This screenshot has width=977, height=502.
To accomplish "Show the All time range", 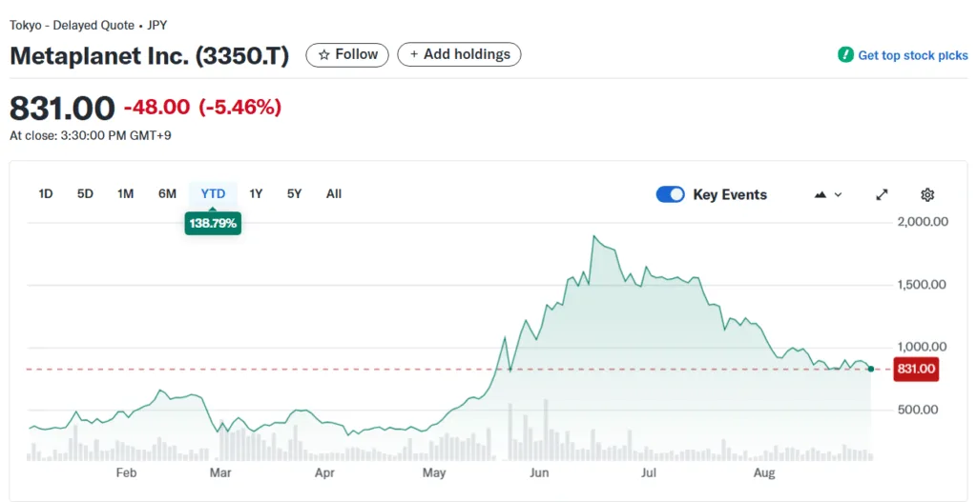I will (334, 194).
